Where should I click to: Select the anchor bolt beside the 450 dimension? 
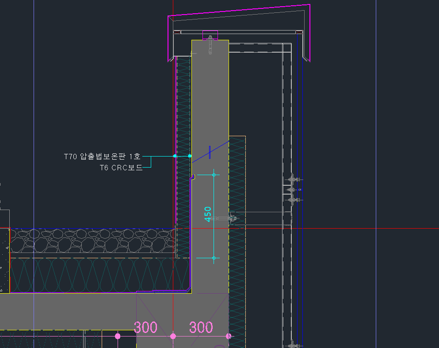(230, 218)
